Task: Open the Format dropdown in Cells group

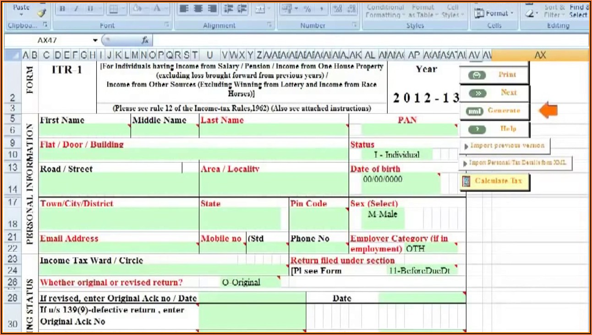Action: click(x=494, y=13)
